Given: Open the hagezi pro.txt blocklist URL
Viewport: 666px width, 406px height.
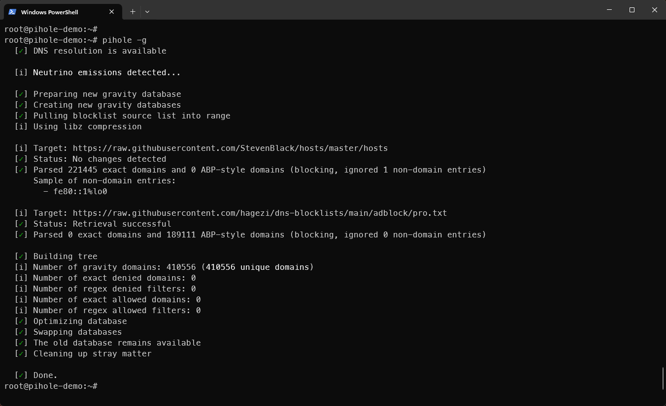Looking at the screenshot, I should [260, 213].
